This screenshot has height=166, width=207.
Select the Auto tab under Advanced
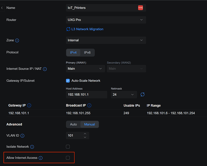point(74,124)
